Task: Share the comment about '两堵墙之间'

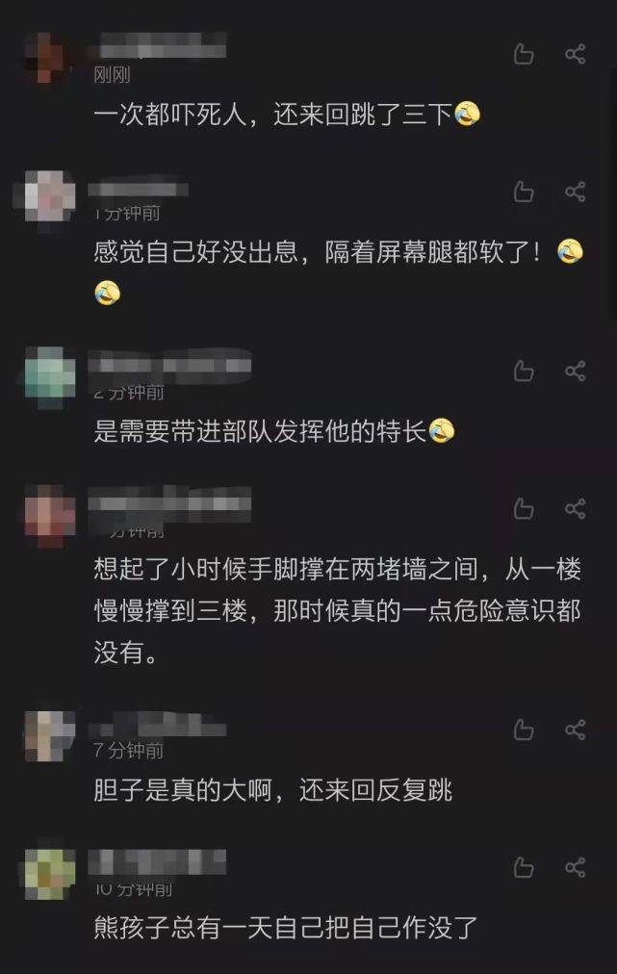Action: [576, 509]
